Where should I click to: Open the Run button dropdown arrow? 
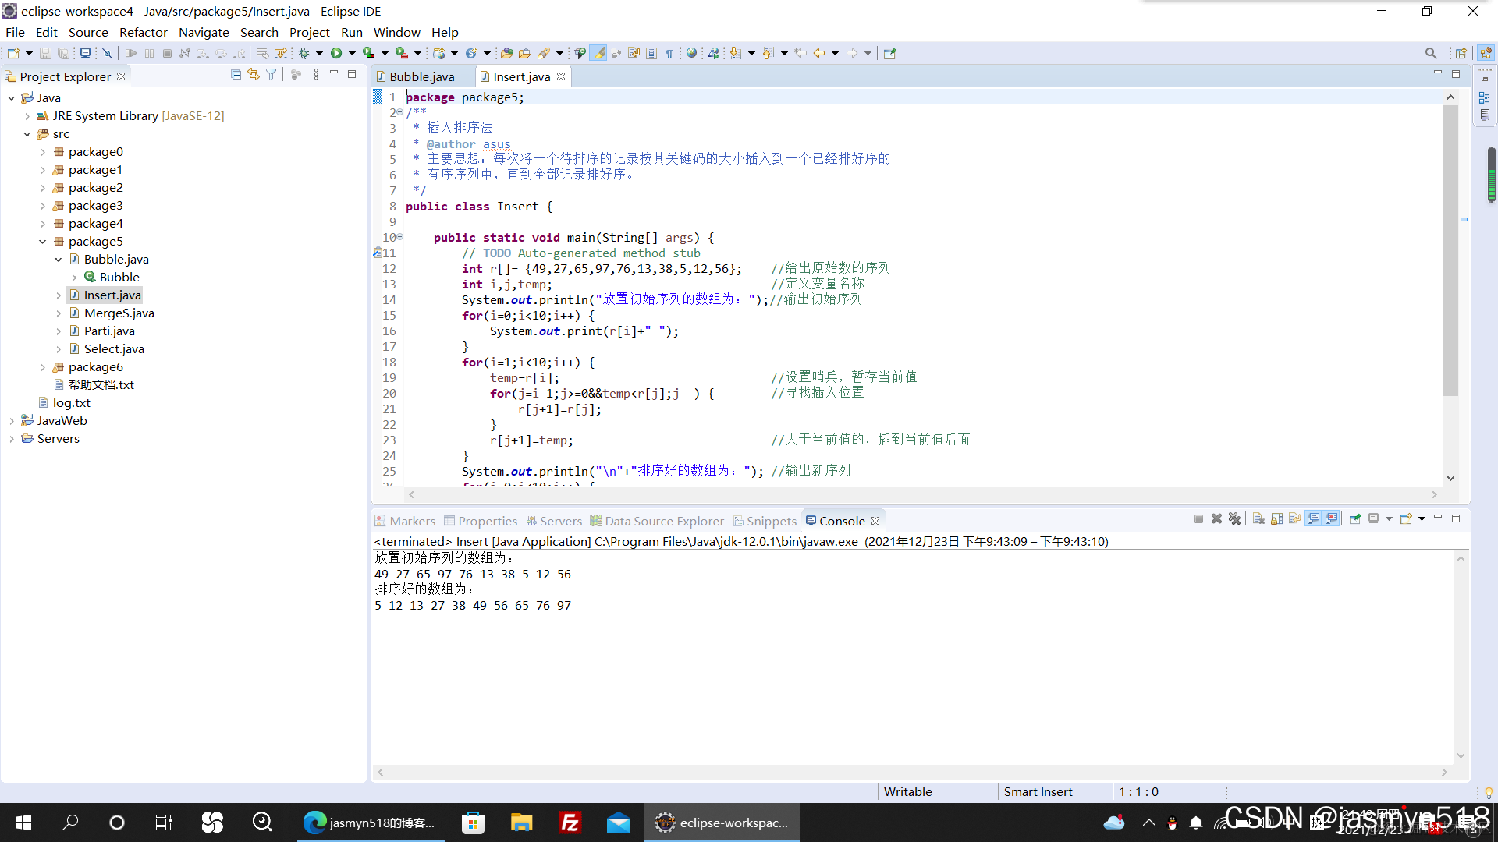point(352,53)
